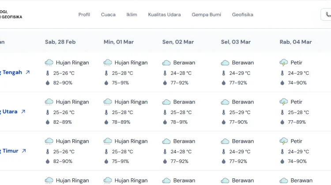The height and width of the screenshot is (185, 331).
Task: Click the thermometer icon for Sel, 03 Mar in the Timur row
Action: tap(224, 152)
